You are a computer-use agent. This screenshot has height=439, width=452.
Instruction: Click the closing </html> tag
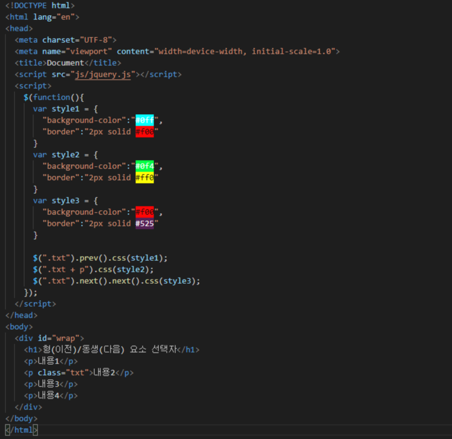coord(21,430)
